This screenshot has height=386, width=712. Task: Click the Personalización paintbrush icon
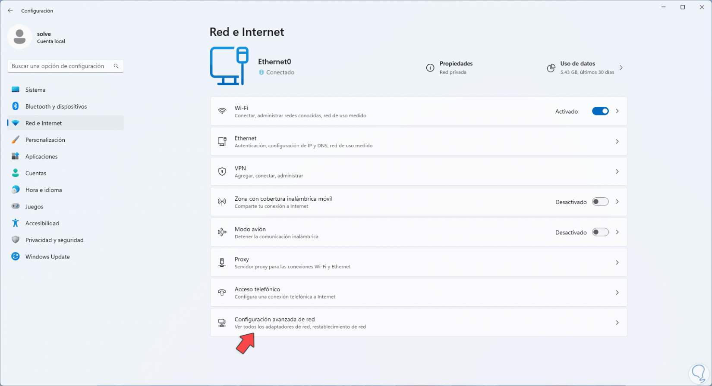(16, 140)
